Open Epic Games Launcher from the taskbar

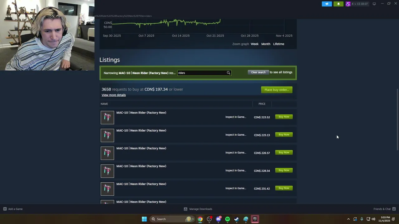(x=255, y=219)
